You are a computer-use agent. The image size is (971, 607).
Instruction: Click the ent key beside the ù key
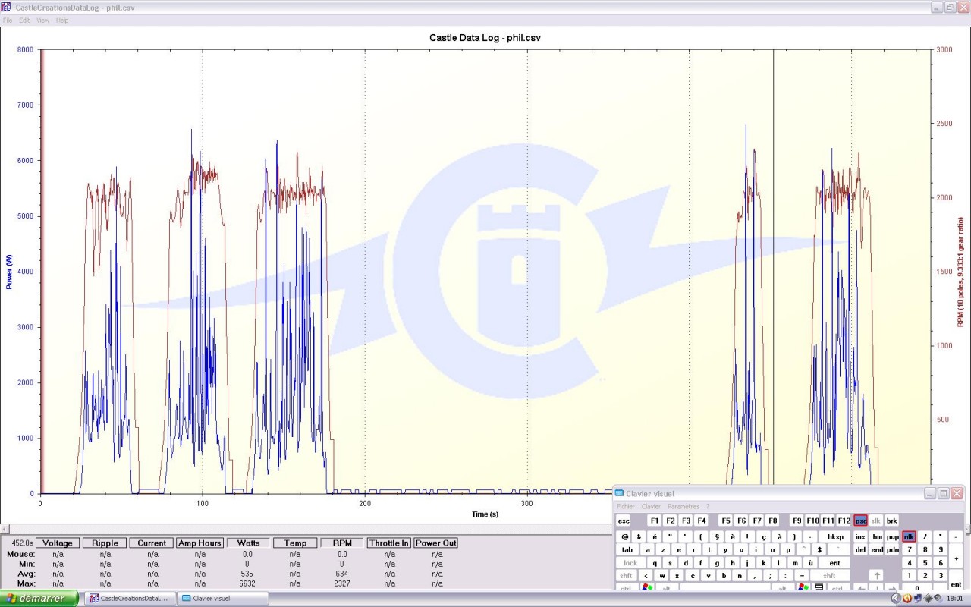pos(834,563)
